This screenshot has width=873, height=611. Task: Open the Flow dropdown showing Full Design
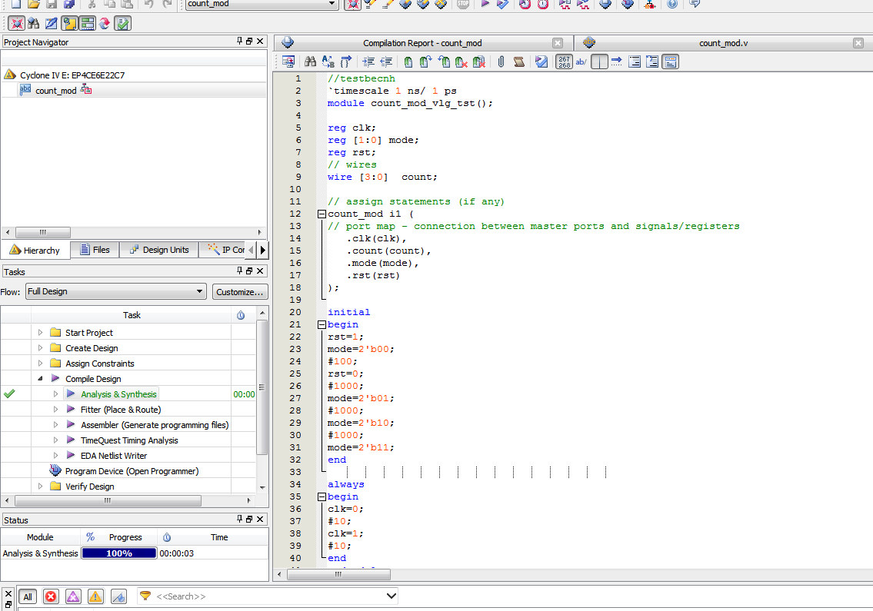pyautogui.click(x=115, y=291)
